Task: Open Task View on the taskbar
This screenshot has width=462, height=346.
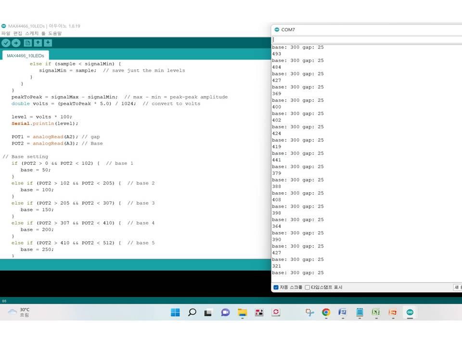Action: (208, 312)
